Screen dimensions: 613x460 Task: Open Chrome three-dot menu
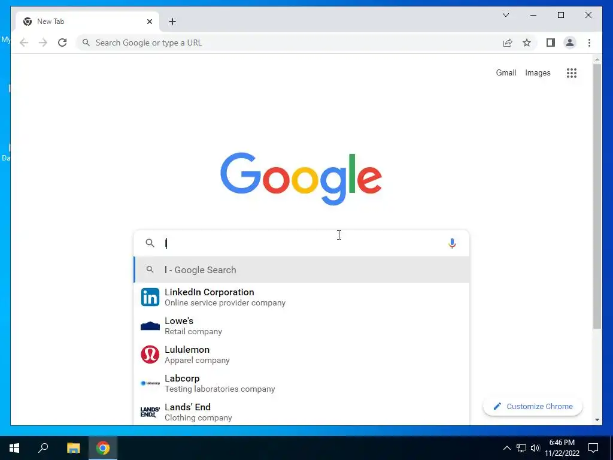[x=589, y=43]
